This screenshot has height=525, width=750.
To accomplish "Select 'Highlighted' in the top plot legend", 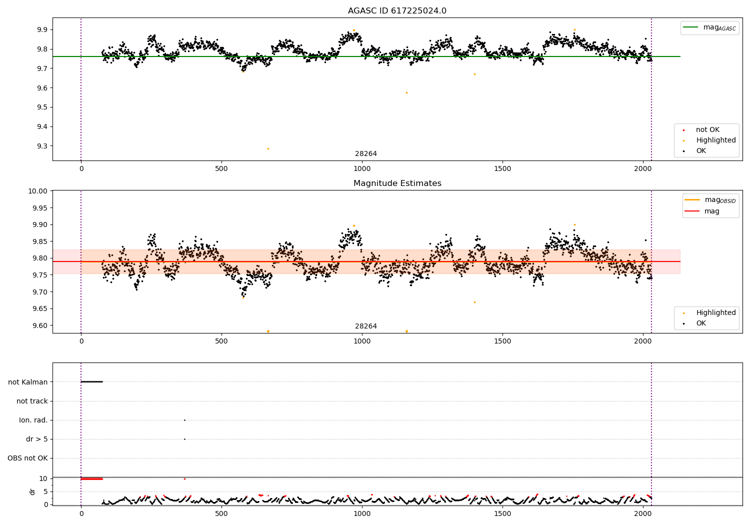I will pos(716,140).
